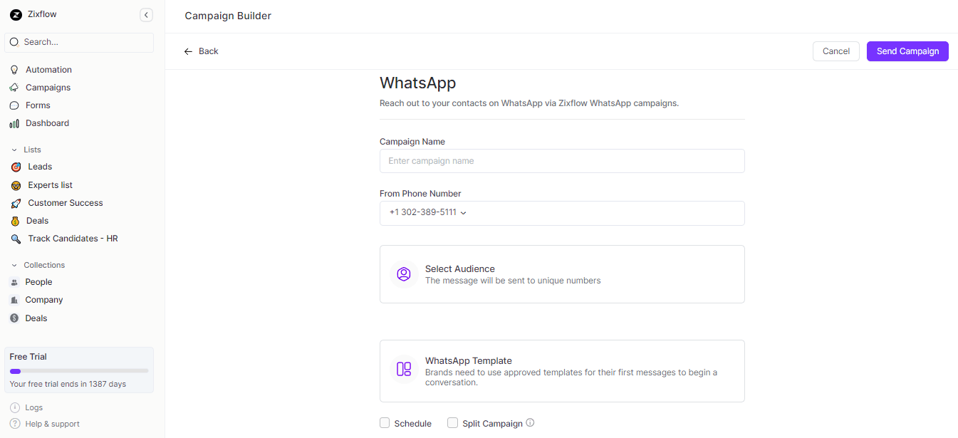Open the WhatsApp Template selector
This screenshot has width=958, height=438.
point(562,370)
